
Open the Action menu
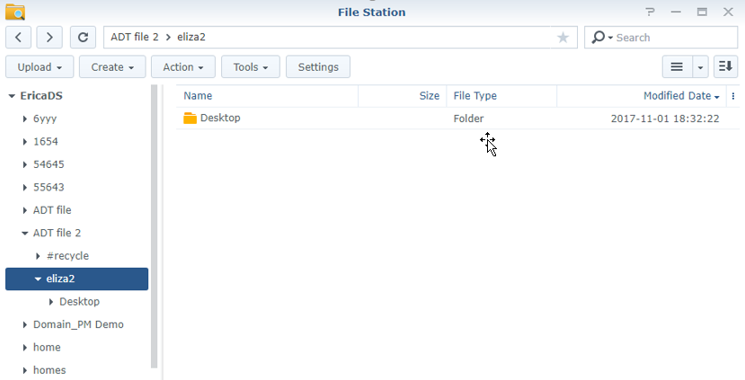183,67
